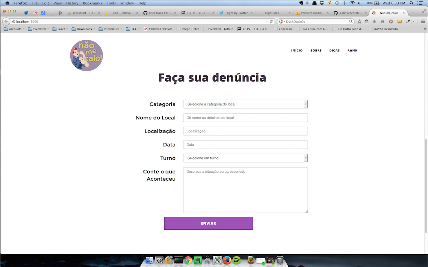This screenshot has width=428, height=267.
Task: Launch Evernote from the dock
Action: tap(198, 260)
